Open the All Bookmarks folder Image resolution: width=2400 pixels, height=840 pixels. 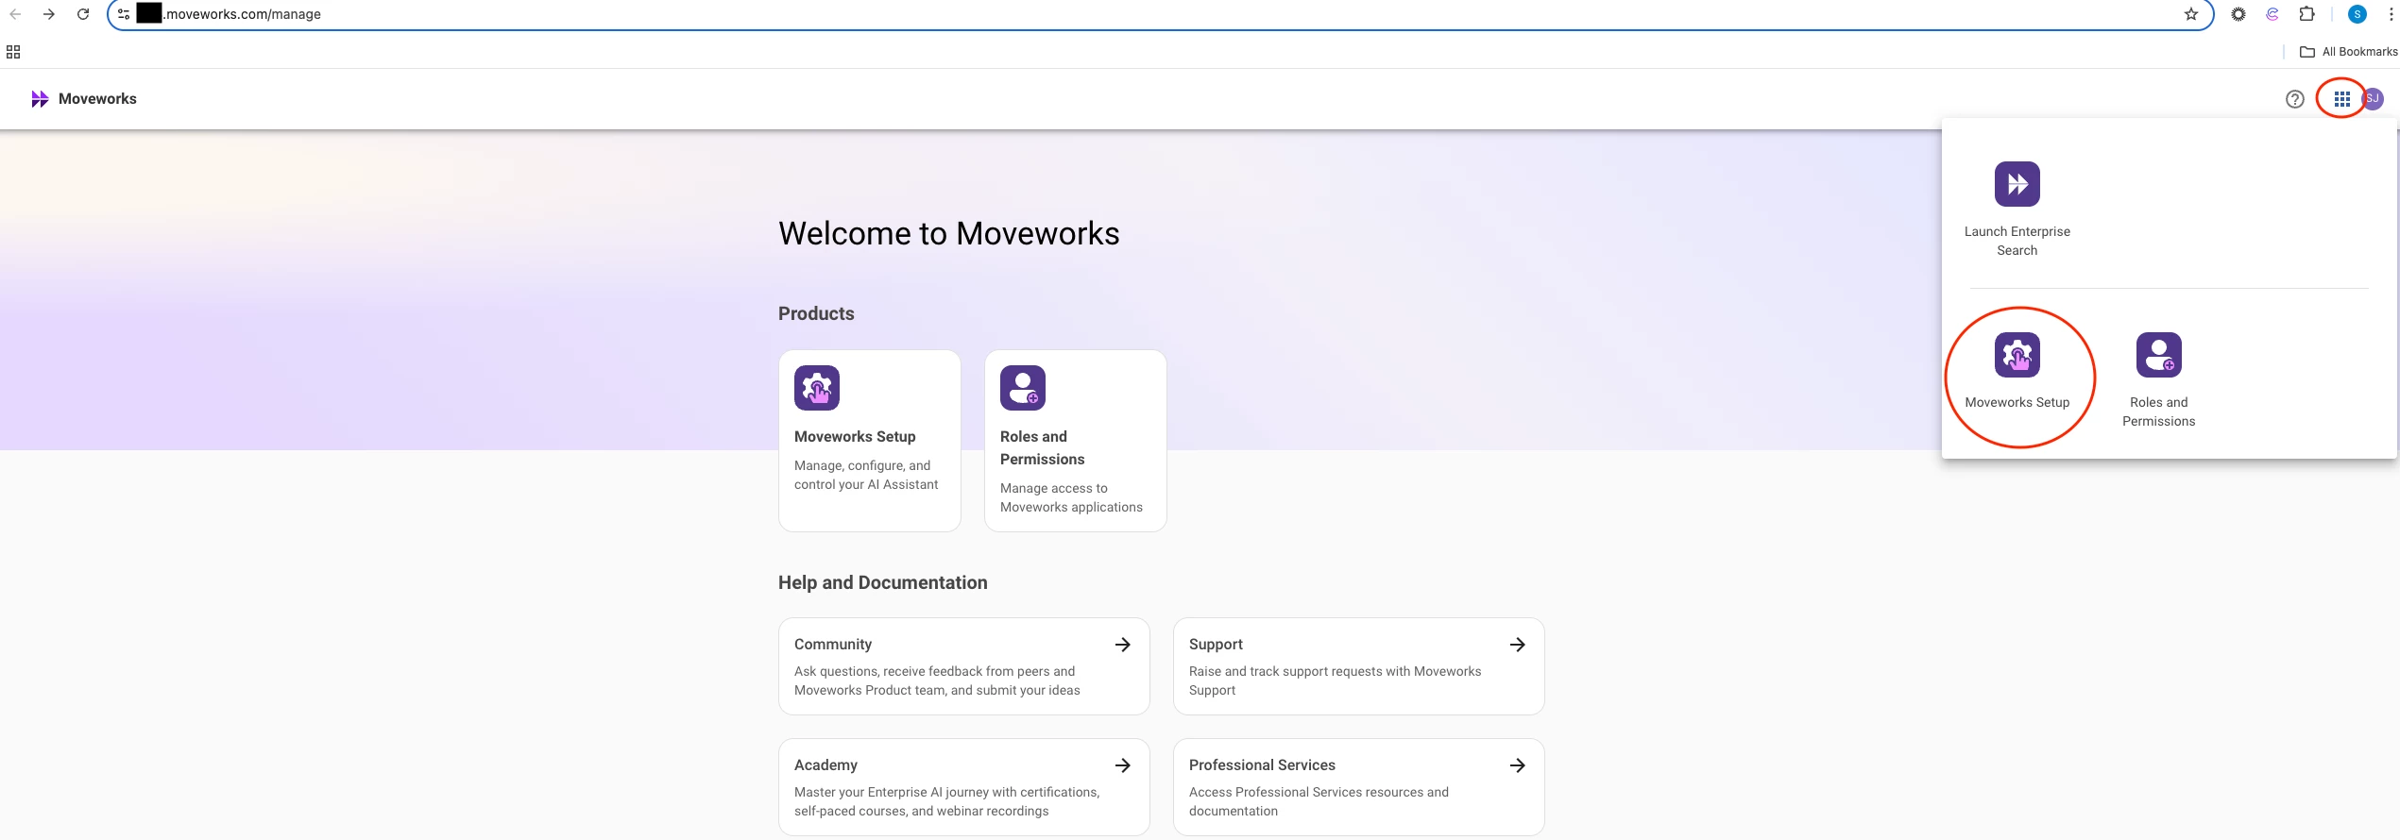[2348, 52]
